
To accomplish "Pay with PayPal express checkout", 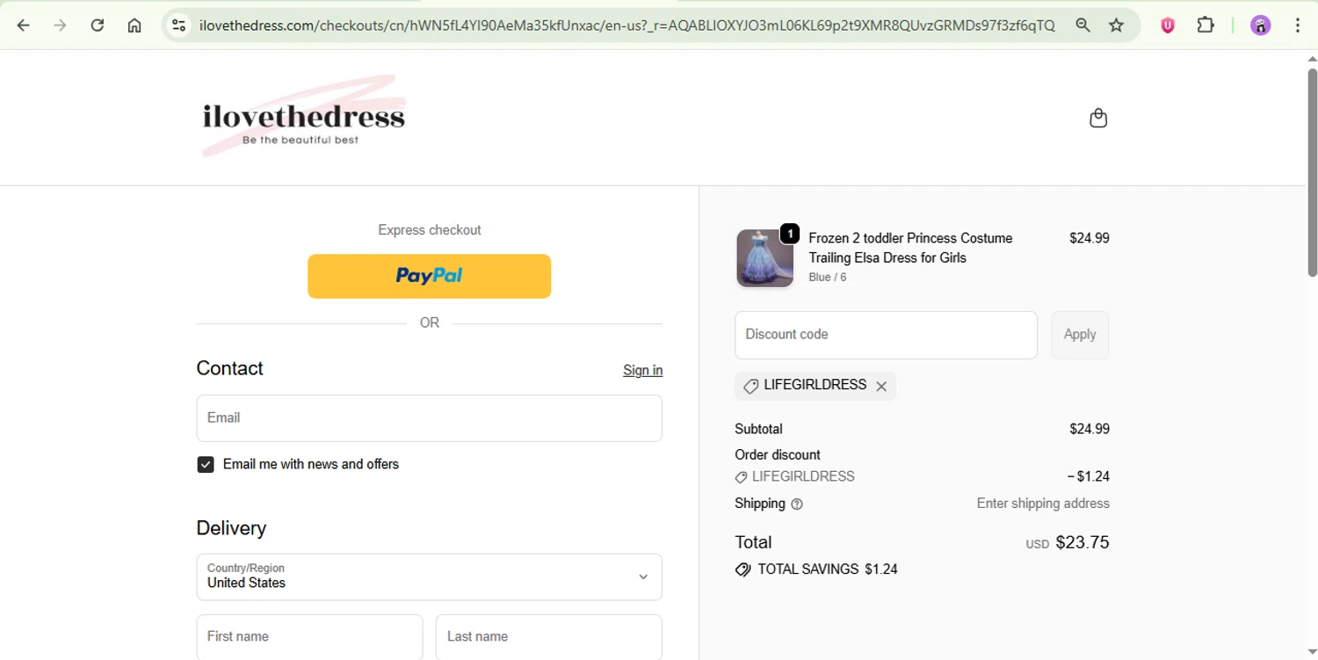I will [x=429, y=276].
